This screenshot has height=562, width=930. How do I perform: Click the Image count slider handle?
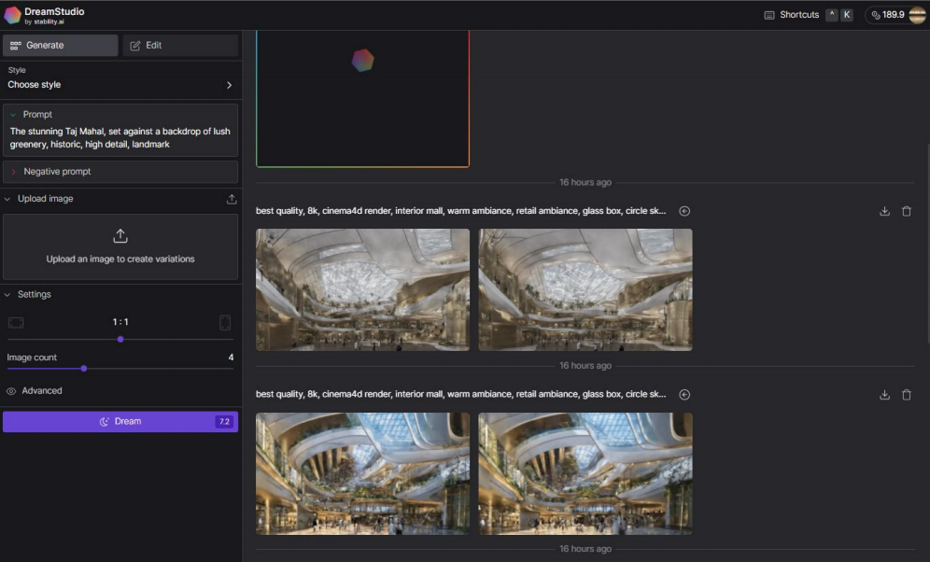[84, 369]
